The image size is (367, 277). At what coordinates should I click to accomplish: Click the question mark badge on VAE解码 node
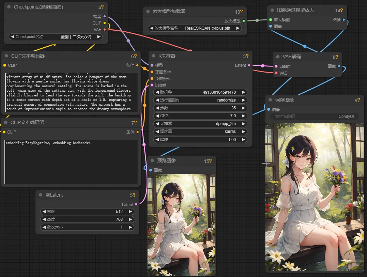(337, 57)
